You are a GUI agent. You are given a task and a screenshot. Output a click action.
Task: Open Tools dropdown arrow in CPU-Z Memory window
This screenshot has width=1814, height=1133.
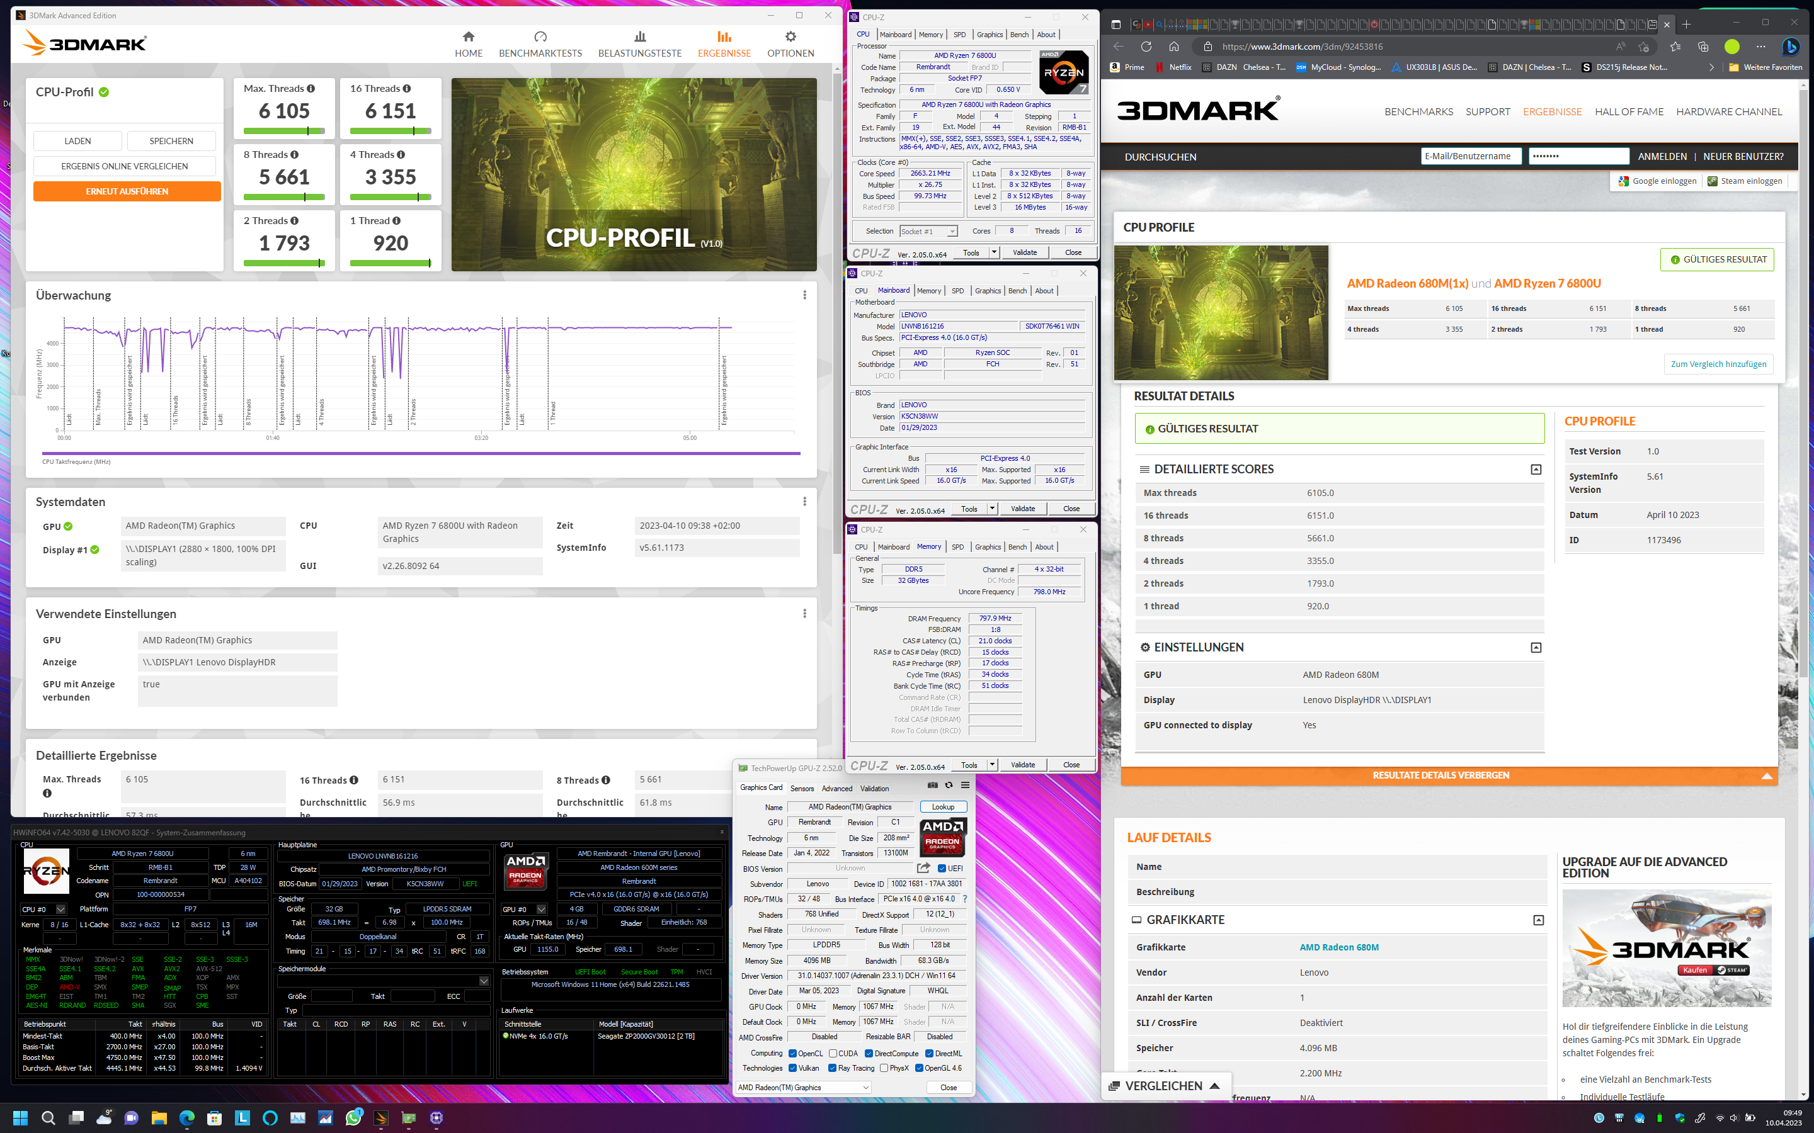pyautogui.click(x=993, y=765)
